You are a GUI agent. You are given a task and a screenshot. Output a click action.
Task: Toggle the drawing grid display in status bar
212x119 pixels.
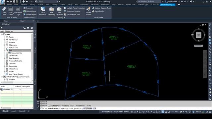(x=132, y=112)
